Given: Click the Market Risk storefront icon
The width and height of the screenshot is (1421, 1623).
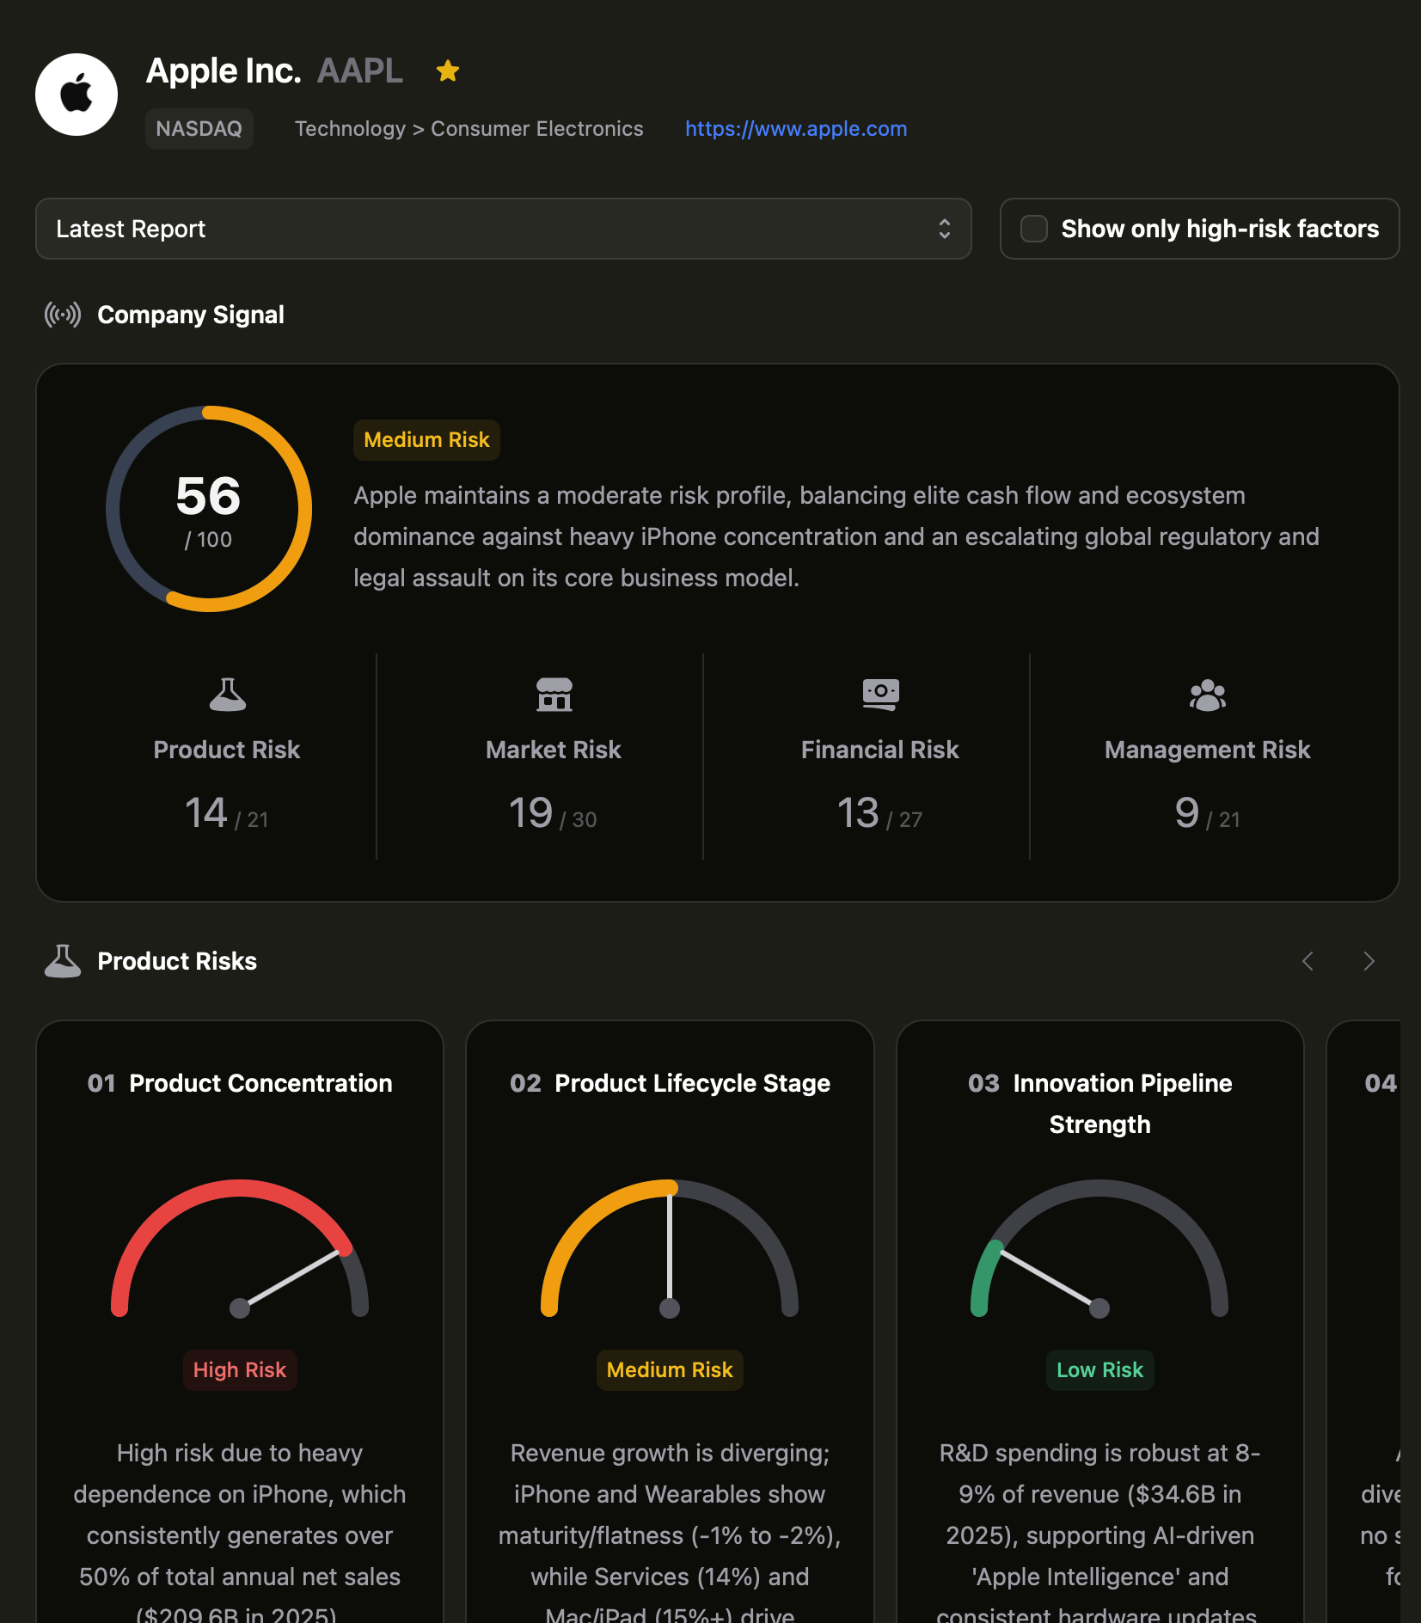Looking at the screenshot, I should (554, 695).
